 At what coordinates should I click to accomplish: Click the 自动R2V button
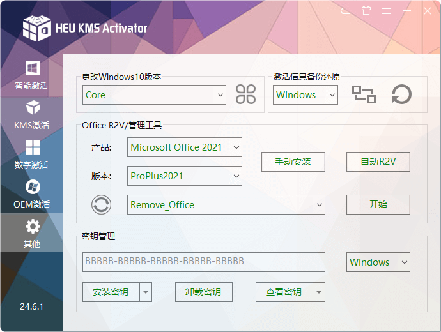coord(378,162)
